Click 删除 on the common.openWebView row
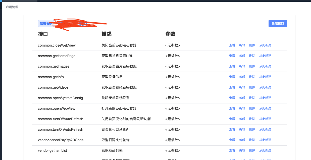This screenshot has width=311, height=160. (x=252, y=108)
